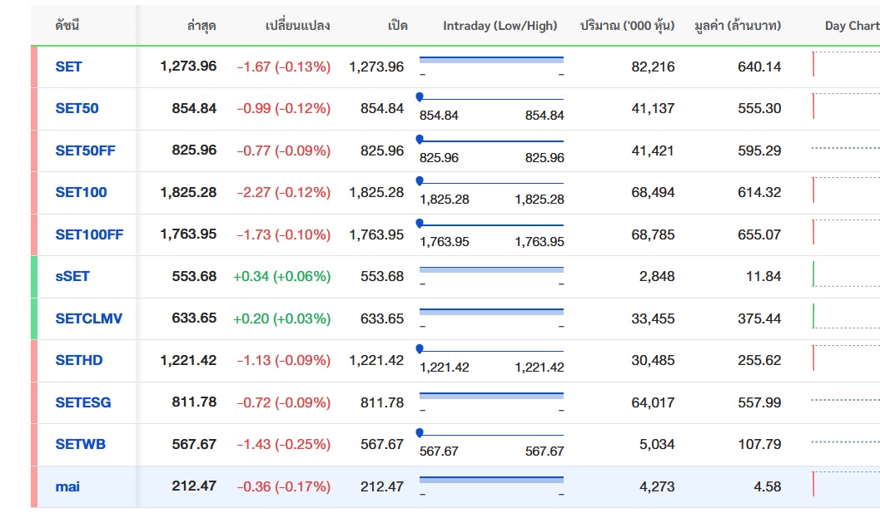Click the SETWB intraday range bar
880x523 pixels.
click(491, 434)
